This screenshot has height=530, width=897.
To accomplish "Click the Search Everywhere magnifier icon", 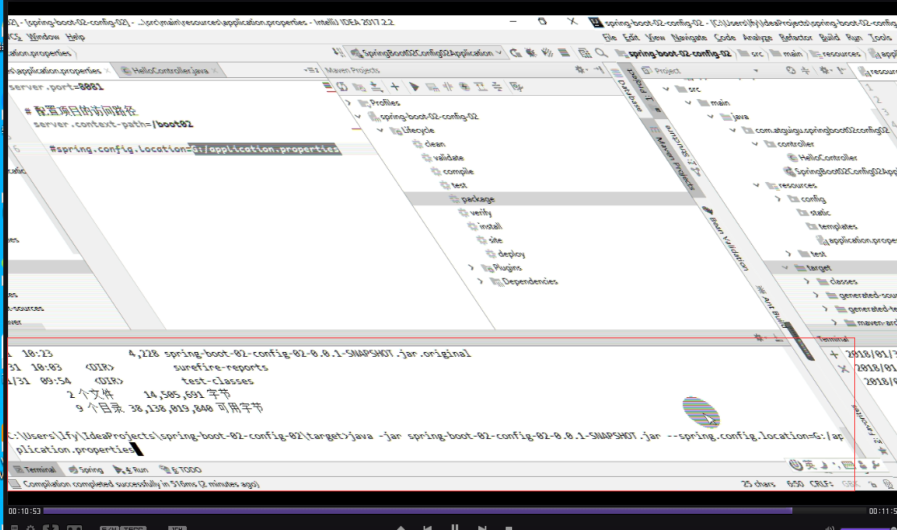I will coord(601,52).
